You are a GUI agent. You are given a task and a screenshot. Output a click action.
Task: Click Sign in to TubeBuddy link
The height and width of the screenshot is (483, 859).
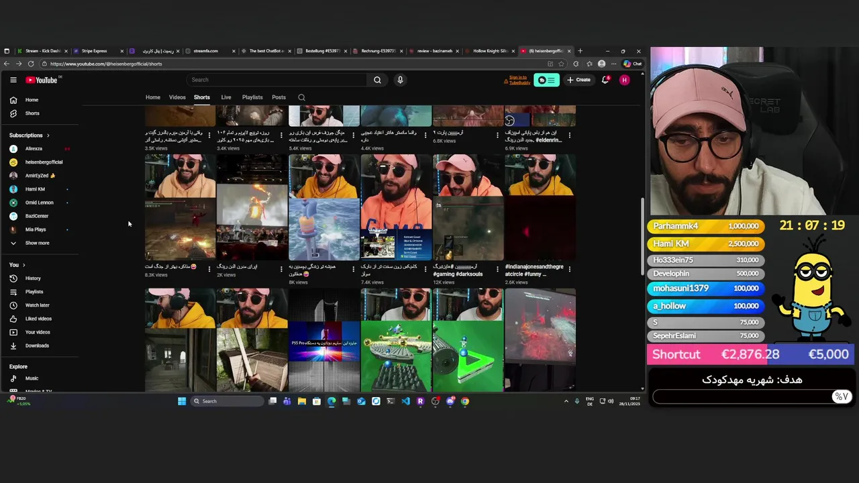[518, 80]
